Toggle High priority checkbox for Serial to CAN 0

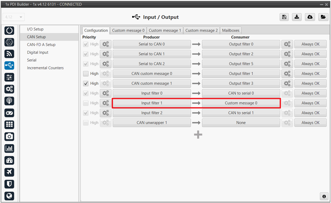86,44
